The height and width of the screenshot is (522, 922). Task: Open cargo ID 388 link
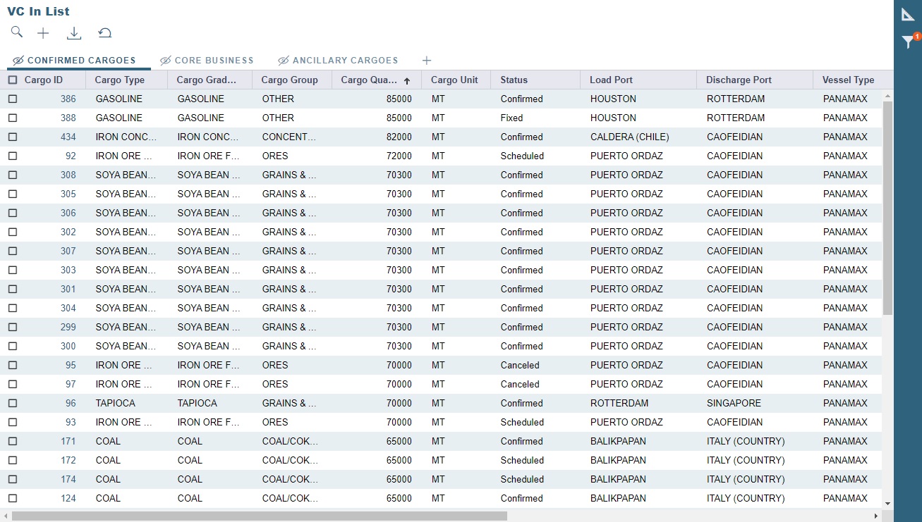click(68, 118)
